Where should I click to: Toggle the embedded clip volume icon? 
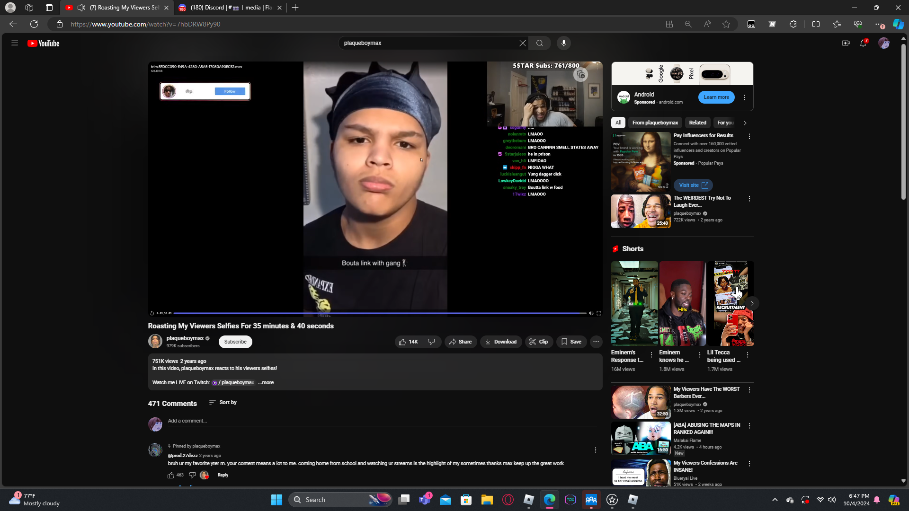point(591,313)
